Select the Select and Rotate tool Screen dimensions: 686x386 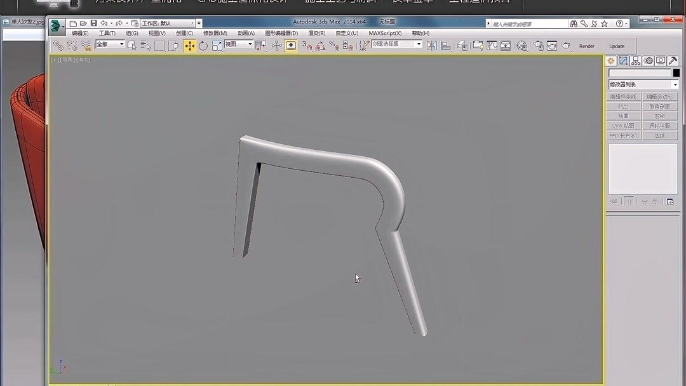click(x=204, y=46)
